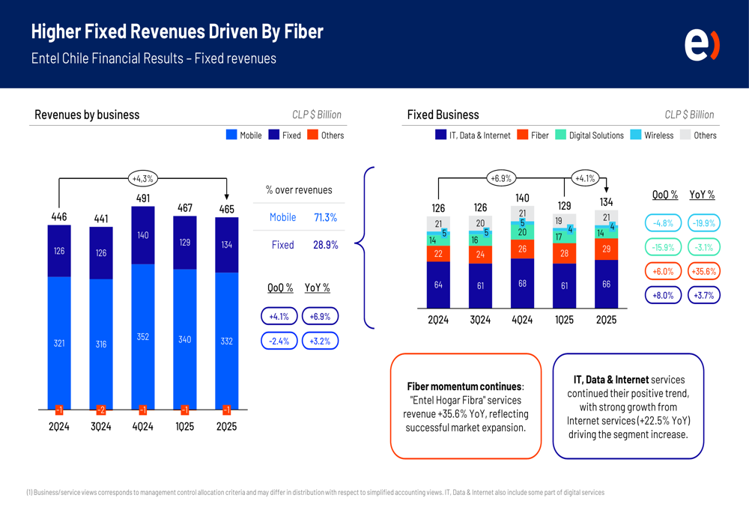This screenshot has height=513, width=749.
Task: Click the 'Revenues by business' heading
Action: pos(87,115)
